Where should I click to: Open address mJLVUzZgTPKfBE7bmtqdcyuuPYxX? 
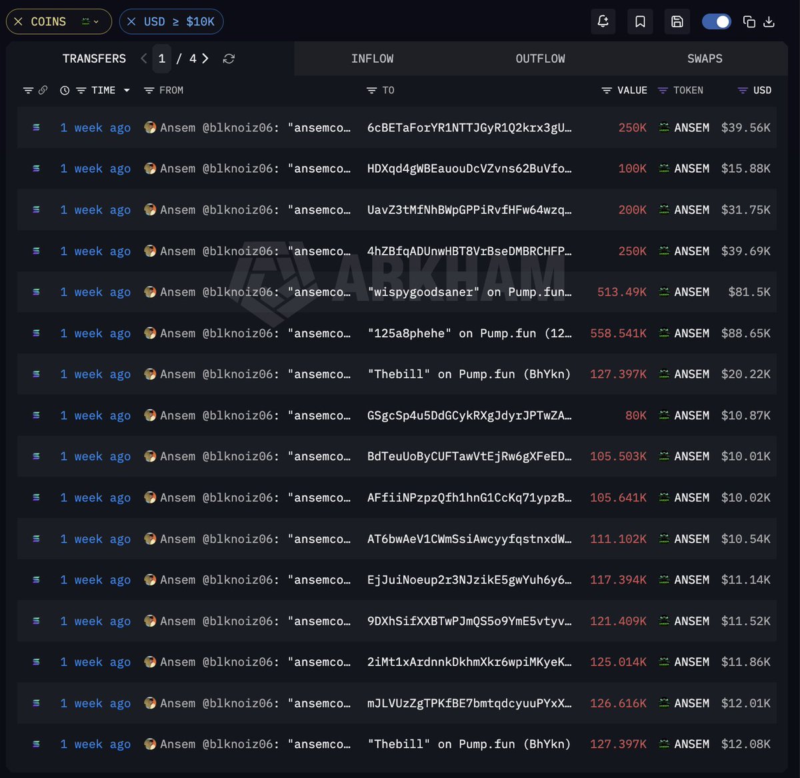pyautogui.click(x=469, y=703)
